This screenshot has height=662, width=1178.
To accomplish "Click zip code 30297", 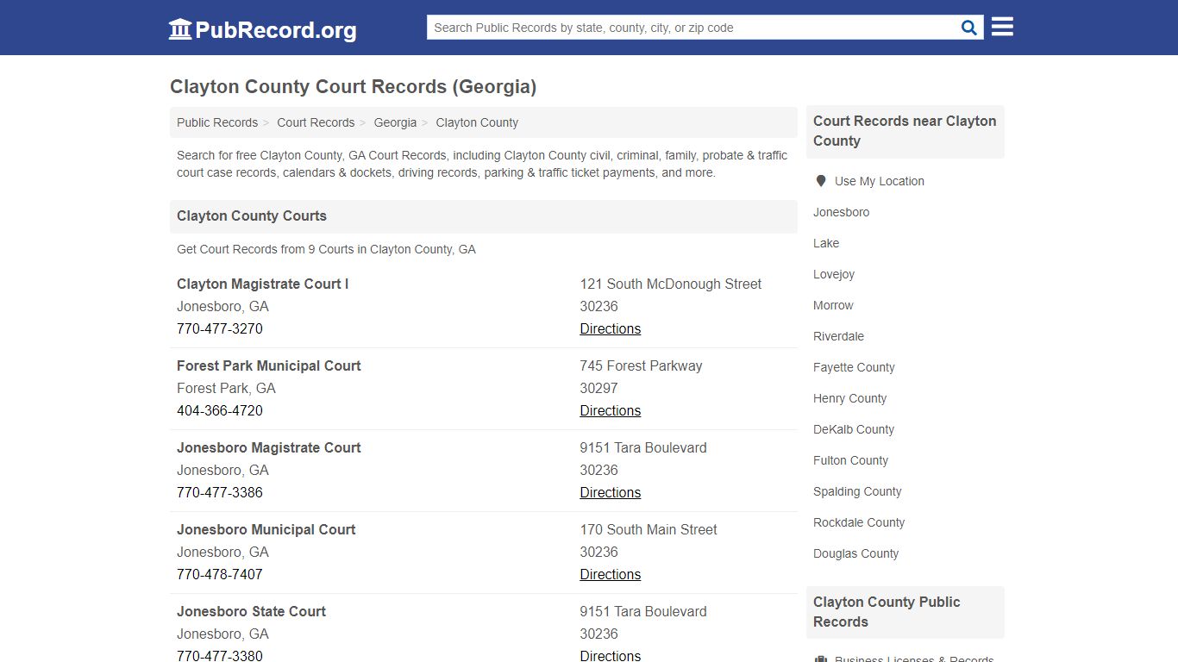I will tap(599, 388).
